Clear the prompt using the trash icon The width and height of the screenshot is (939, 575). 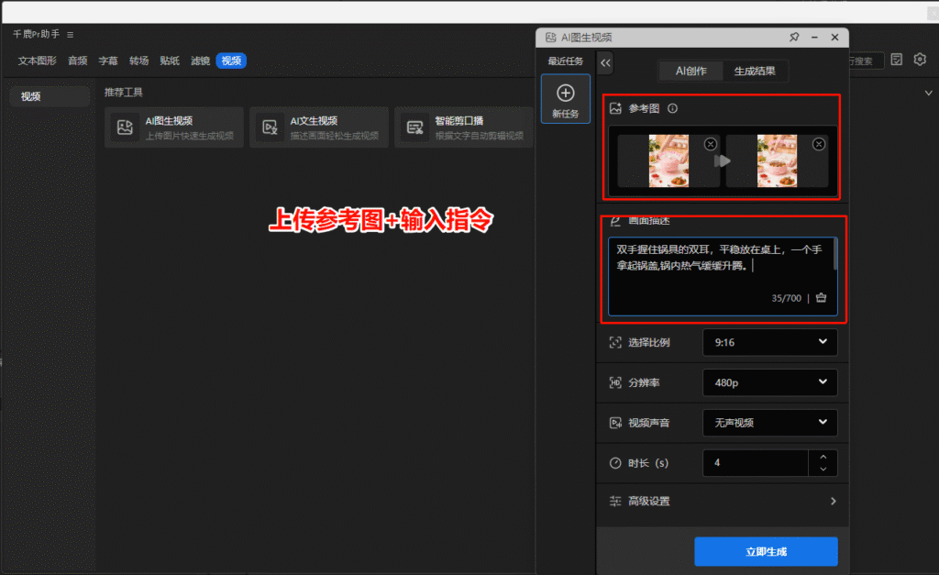coord(820,298)
